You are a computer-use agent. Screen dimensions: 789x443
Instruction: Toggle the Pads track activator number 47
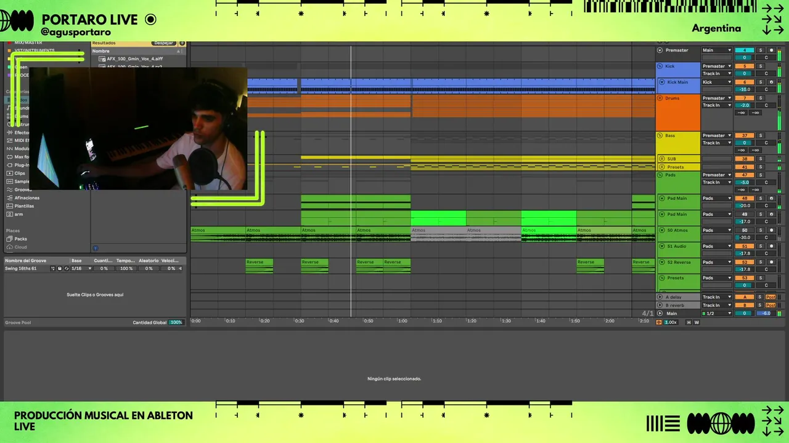coord(745,175)
